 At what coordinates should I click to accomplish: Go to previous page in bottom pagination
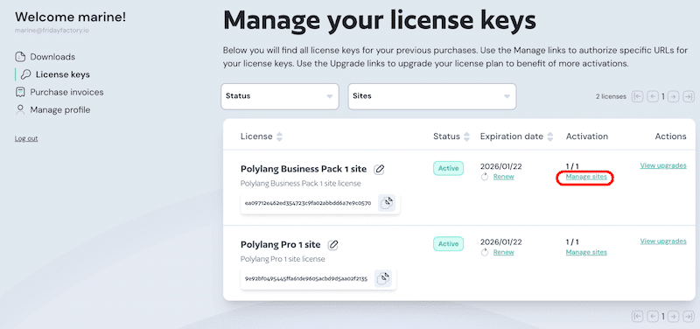click(x=653, y=317)
